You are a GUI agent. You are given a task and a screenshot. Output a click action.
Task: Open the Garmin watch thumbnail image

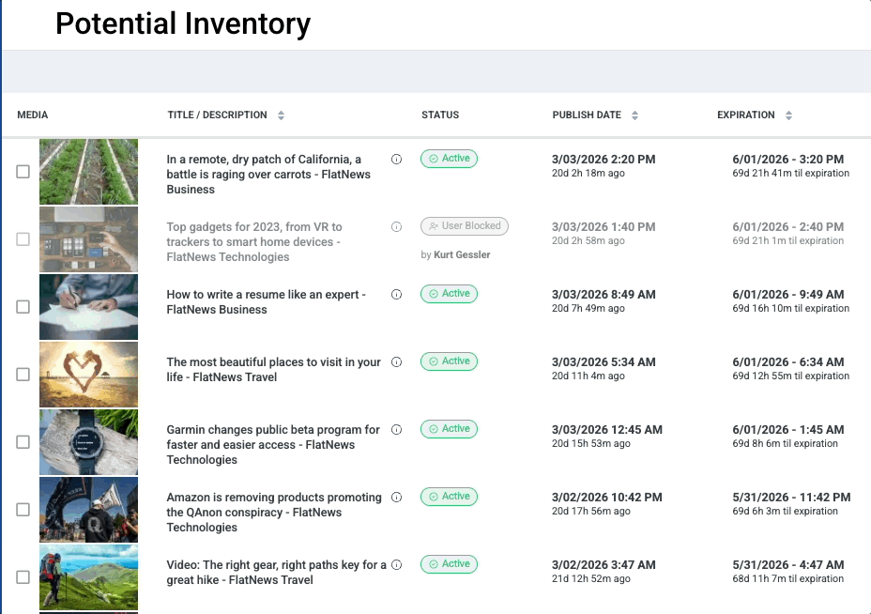pyautogui.click(x=88, y=442)
